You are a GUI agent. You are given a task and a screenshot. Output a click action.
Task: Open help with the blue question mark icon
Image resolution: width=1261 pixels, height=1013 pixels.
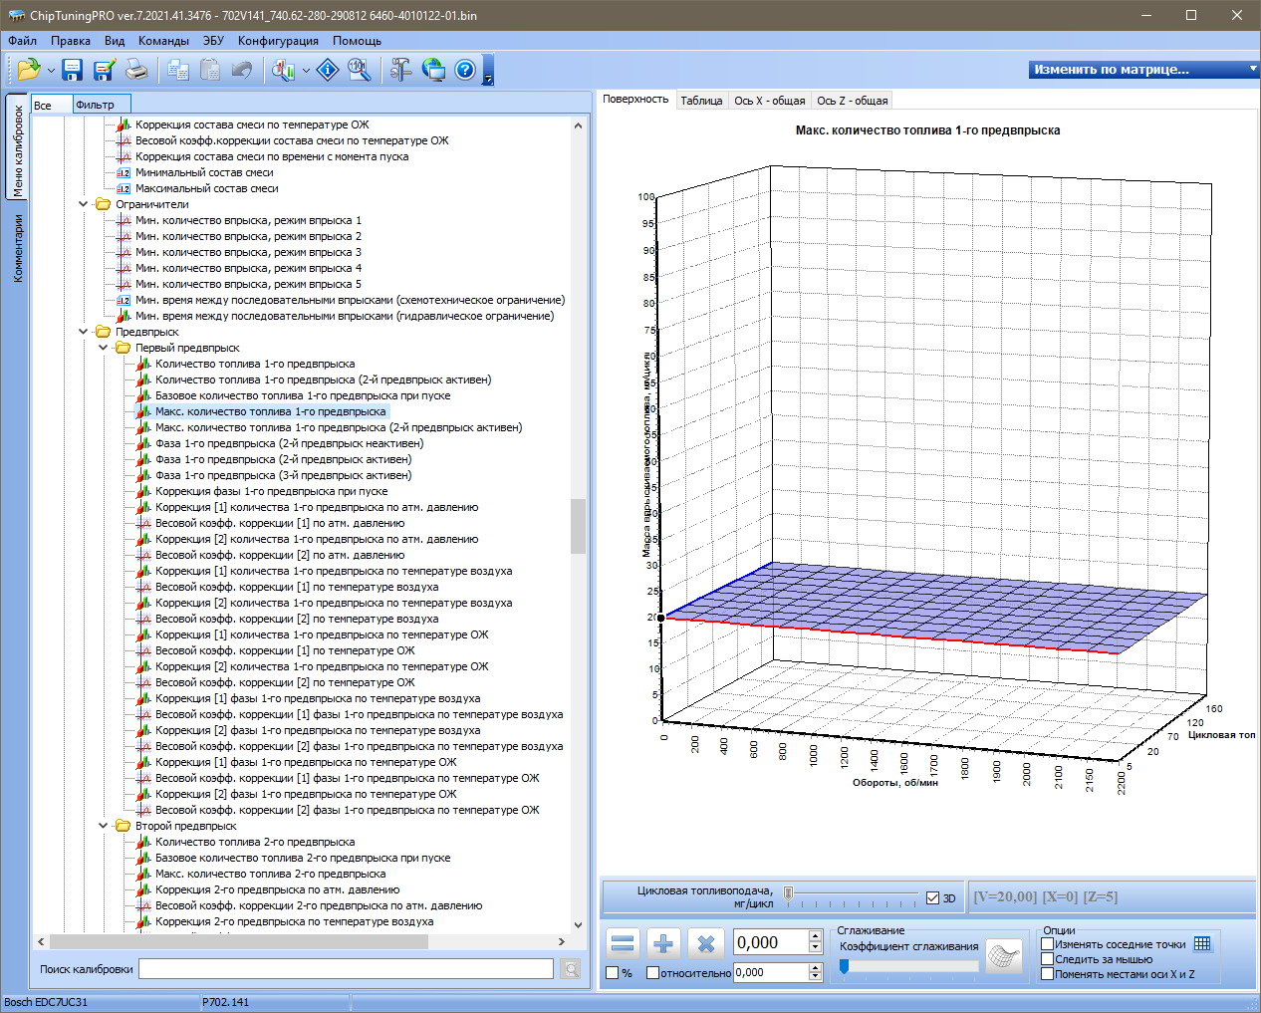(x=465, y=70)
